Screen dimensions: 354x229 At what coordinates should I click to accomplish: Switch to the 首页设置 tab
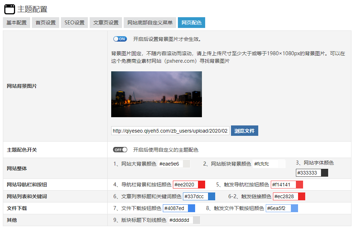coord(46,23)
